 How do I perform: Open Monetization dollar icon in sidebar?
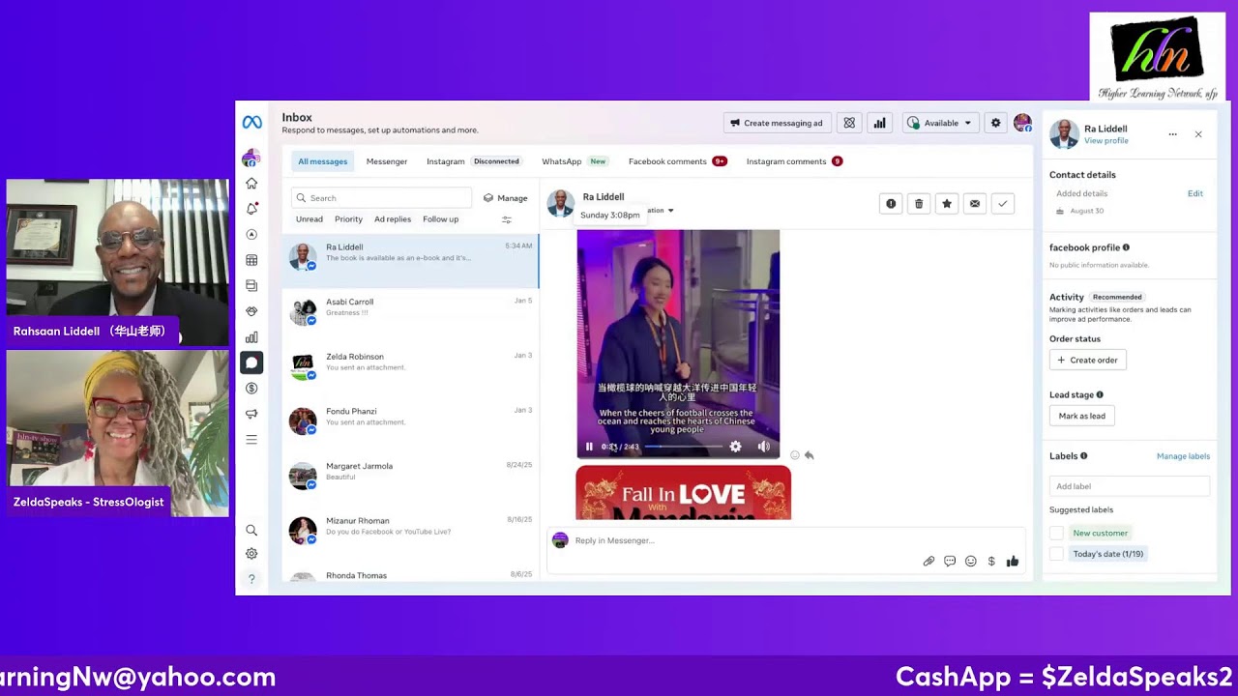tap(251, 389)
